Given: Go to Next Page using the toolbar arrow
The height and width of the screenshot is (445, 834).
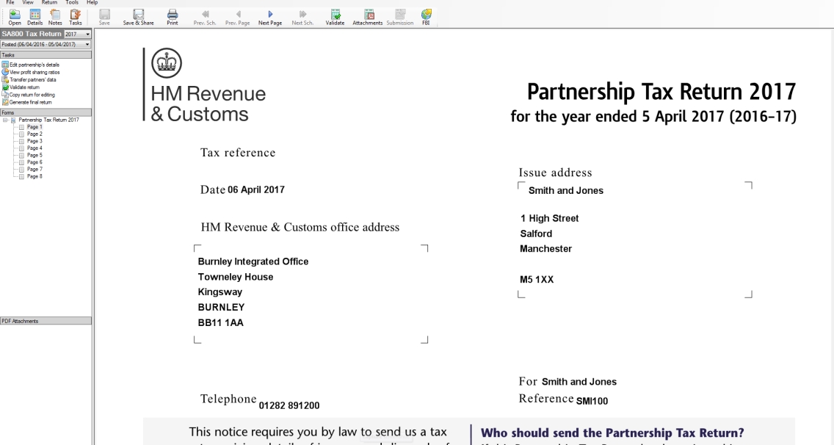Looking at the screenshot, I should 270,16.
